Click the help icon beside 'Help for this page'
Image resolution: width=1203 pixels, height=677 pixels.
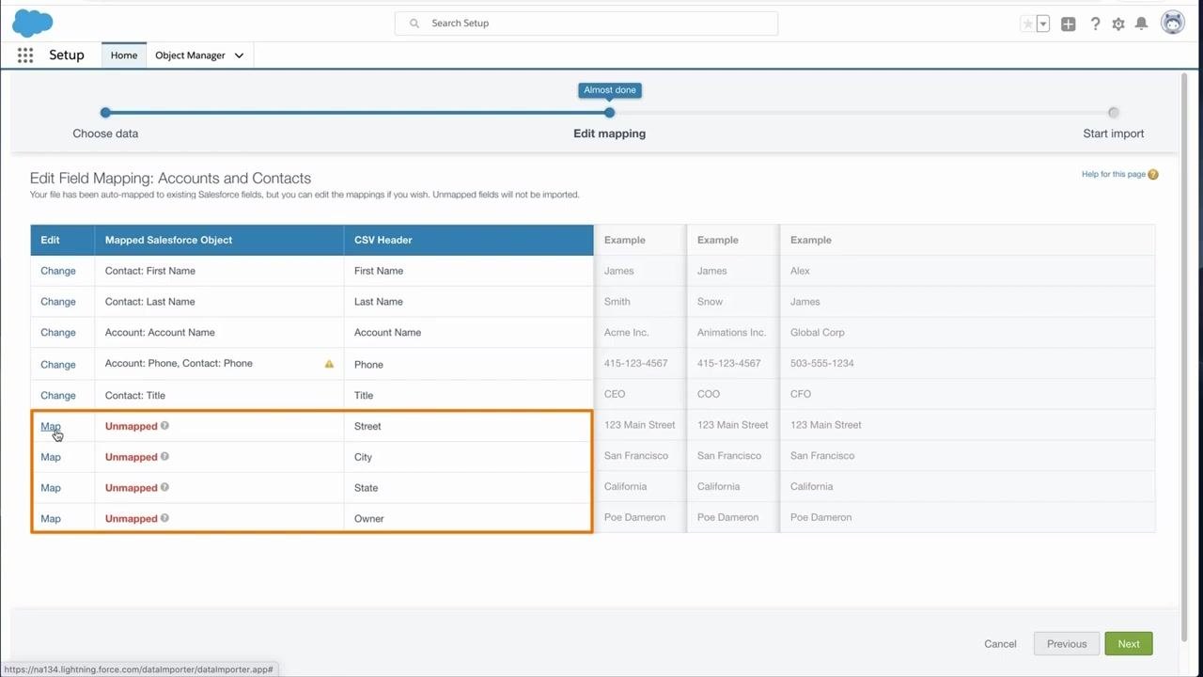1153,174
